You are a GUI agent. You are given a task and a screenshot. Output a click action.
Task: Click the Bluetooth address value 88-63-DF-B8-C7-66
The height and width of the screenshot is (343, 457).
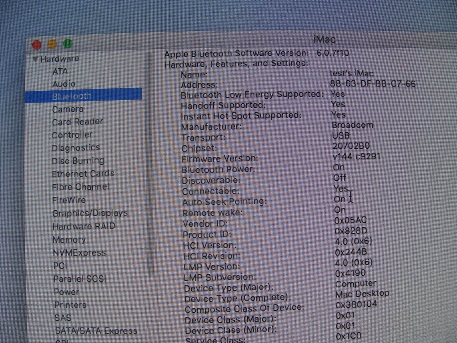tap(372, 84)
